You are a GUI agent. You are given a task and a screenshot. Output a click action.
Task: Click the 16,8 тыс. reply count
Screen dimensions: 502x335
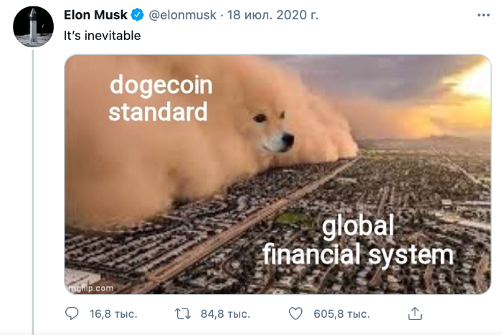[x=113, y=314]
